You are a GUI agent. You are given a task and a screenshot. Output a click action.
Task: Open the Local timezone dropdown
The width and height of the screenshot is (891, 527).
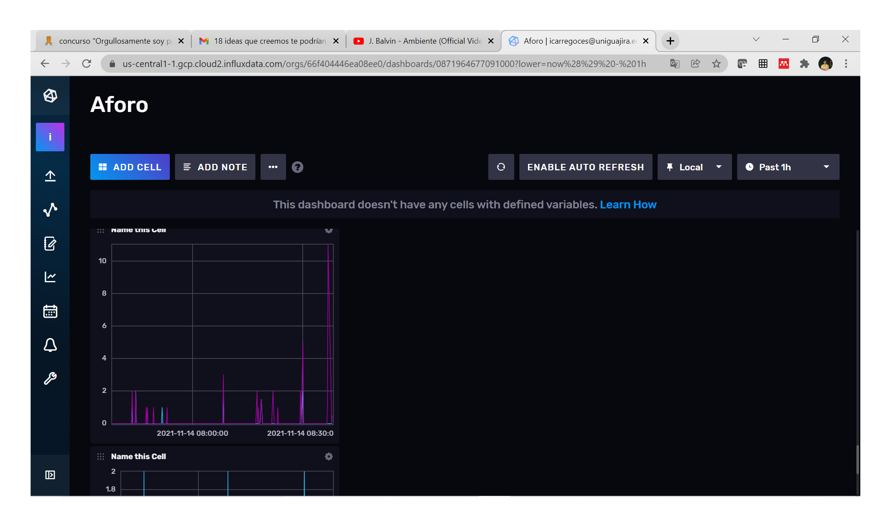click(x=694, y=167)
